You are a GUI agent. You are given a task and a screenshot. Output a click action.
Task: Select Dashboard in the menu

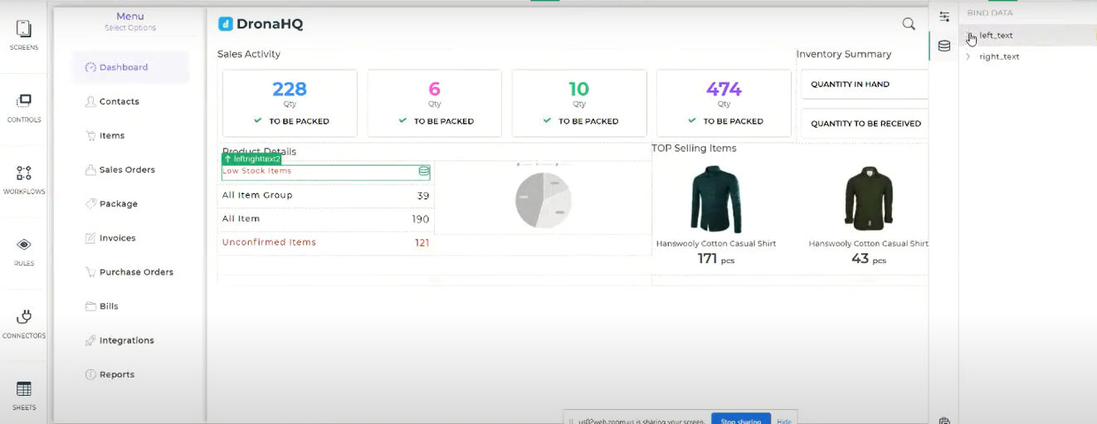tap(123, 67)
